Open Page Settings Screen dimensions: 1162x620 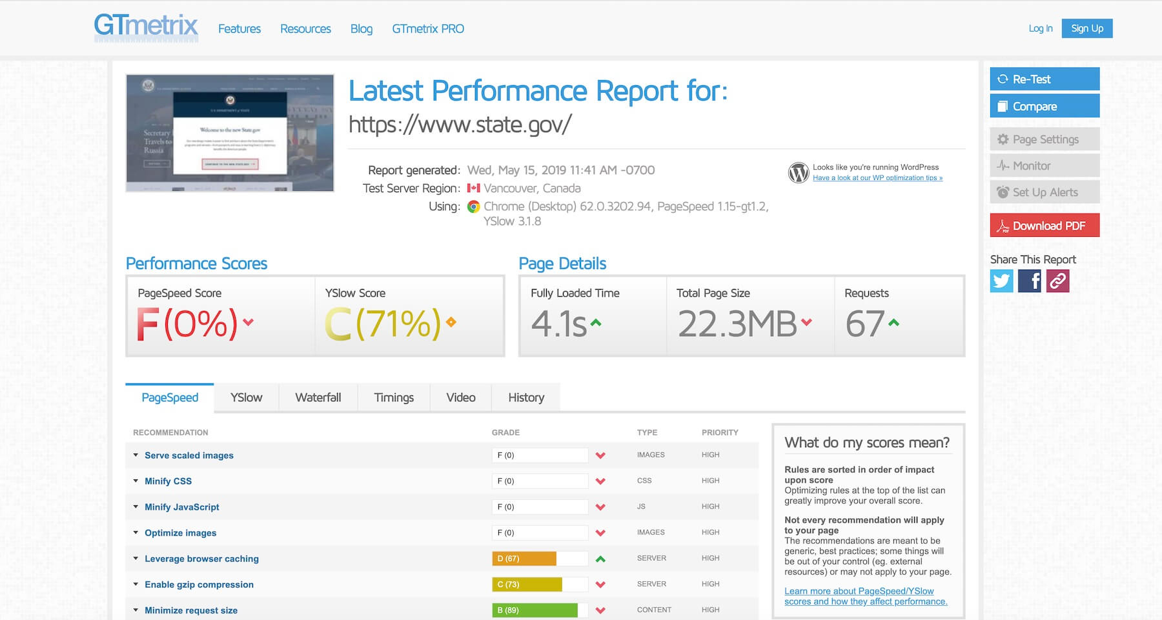[x=1045, y=139]
